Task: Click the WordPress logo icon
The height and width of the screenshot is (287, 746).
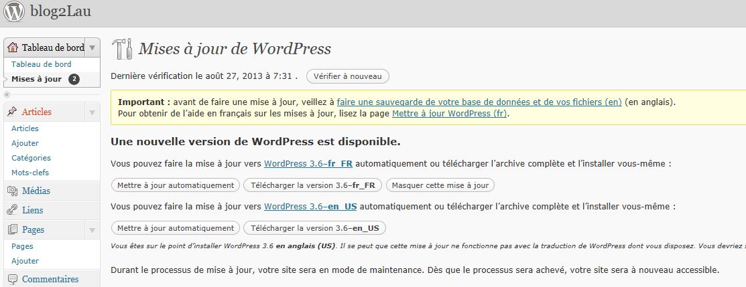Action: click(x=14, y=11)
